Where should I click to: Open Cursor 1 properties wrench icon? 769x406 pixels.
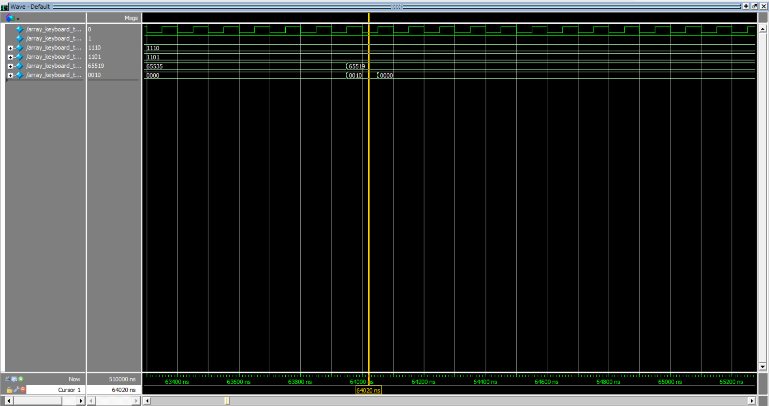pyautogui.click(x=16, y=390)
